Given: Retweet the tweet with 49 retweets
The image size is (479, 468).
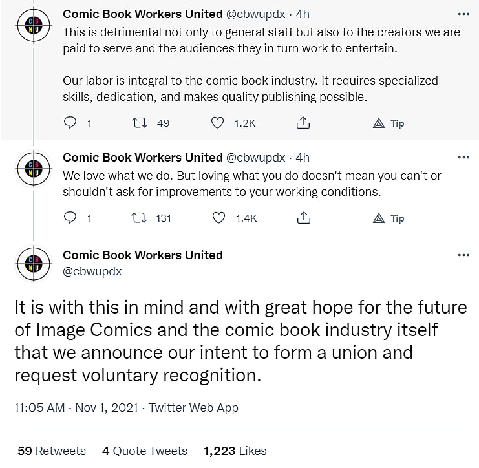Looking at the screenshot, I should point(137,123).
